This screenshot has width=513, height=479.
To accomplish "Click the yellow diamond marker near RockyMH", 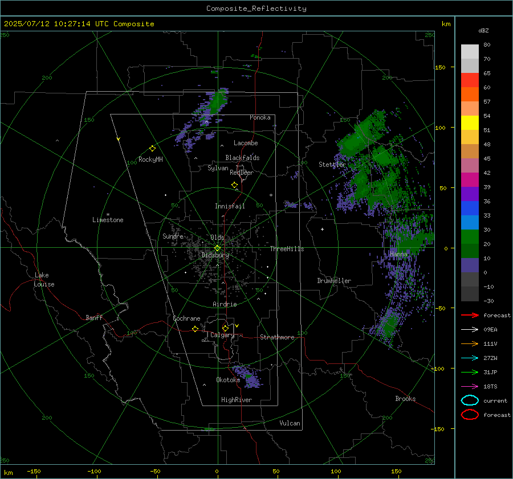I will coord(152,149).
